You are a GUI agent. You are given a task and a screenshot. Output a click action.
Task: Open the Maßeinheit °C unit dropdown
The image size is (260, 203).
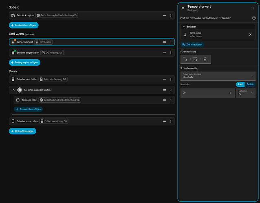(x=246, y=93)
